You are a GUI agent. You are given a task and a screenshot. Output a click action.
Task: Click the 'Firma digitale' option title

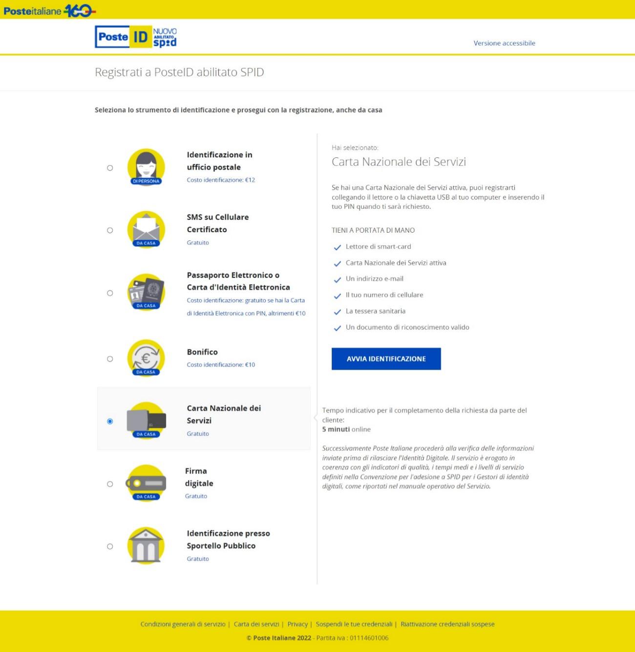(199, 477)
